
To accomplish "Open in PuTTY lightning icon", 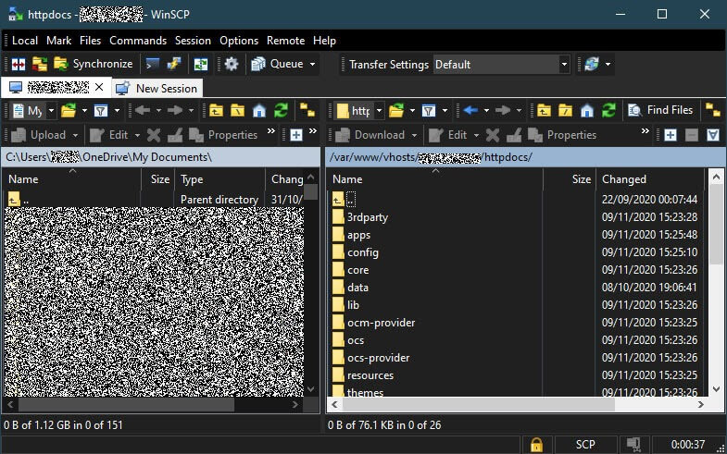I will click(x=174, y=64).
